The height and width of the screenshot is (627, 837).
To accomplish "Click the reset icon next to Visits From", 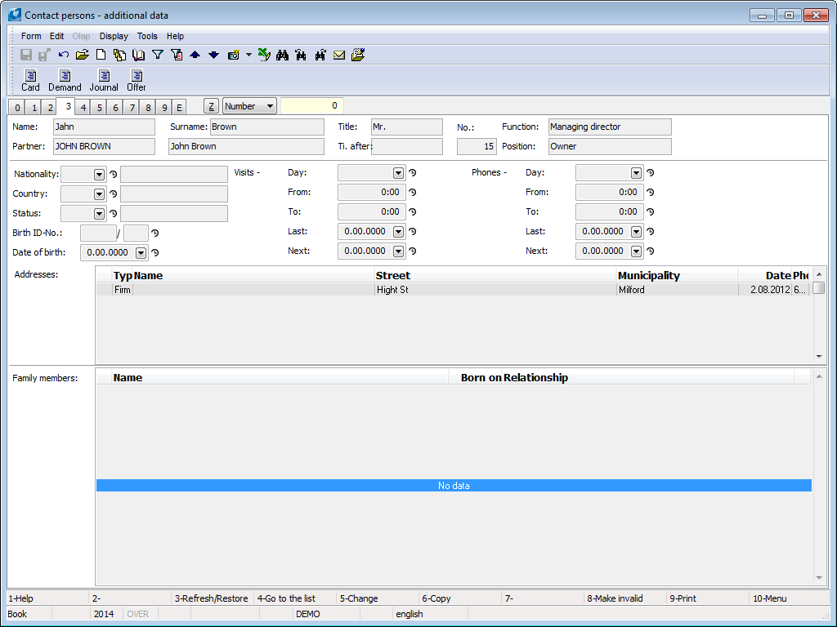I will (413, 193).
